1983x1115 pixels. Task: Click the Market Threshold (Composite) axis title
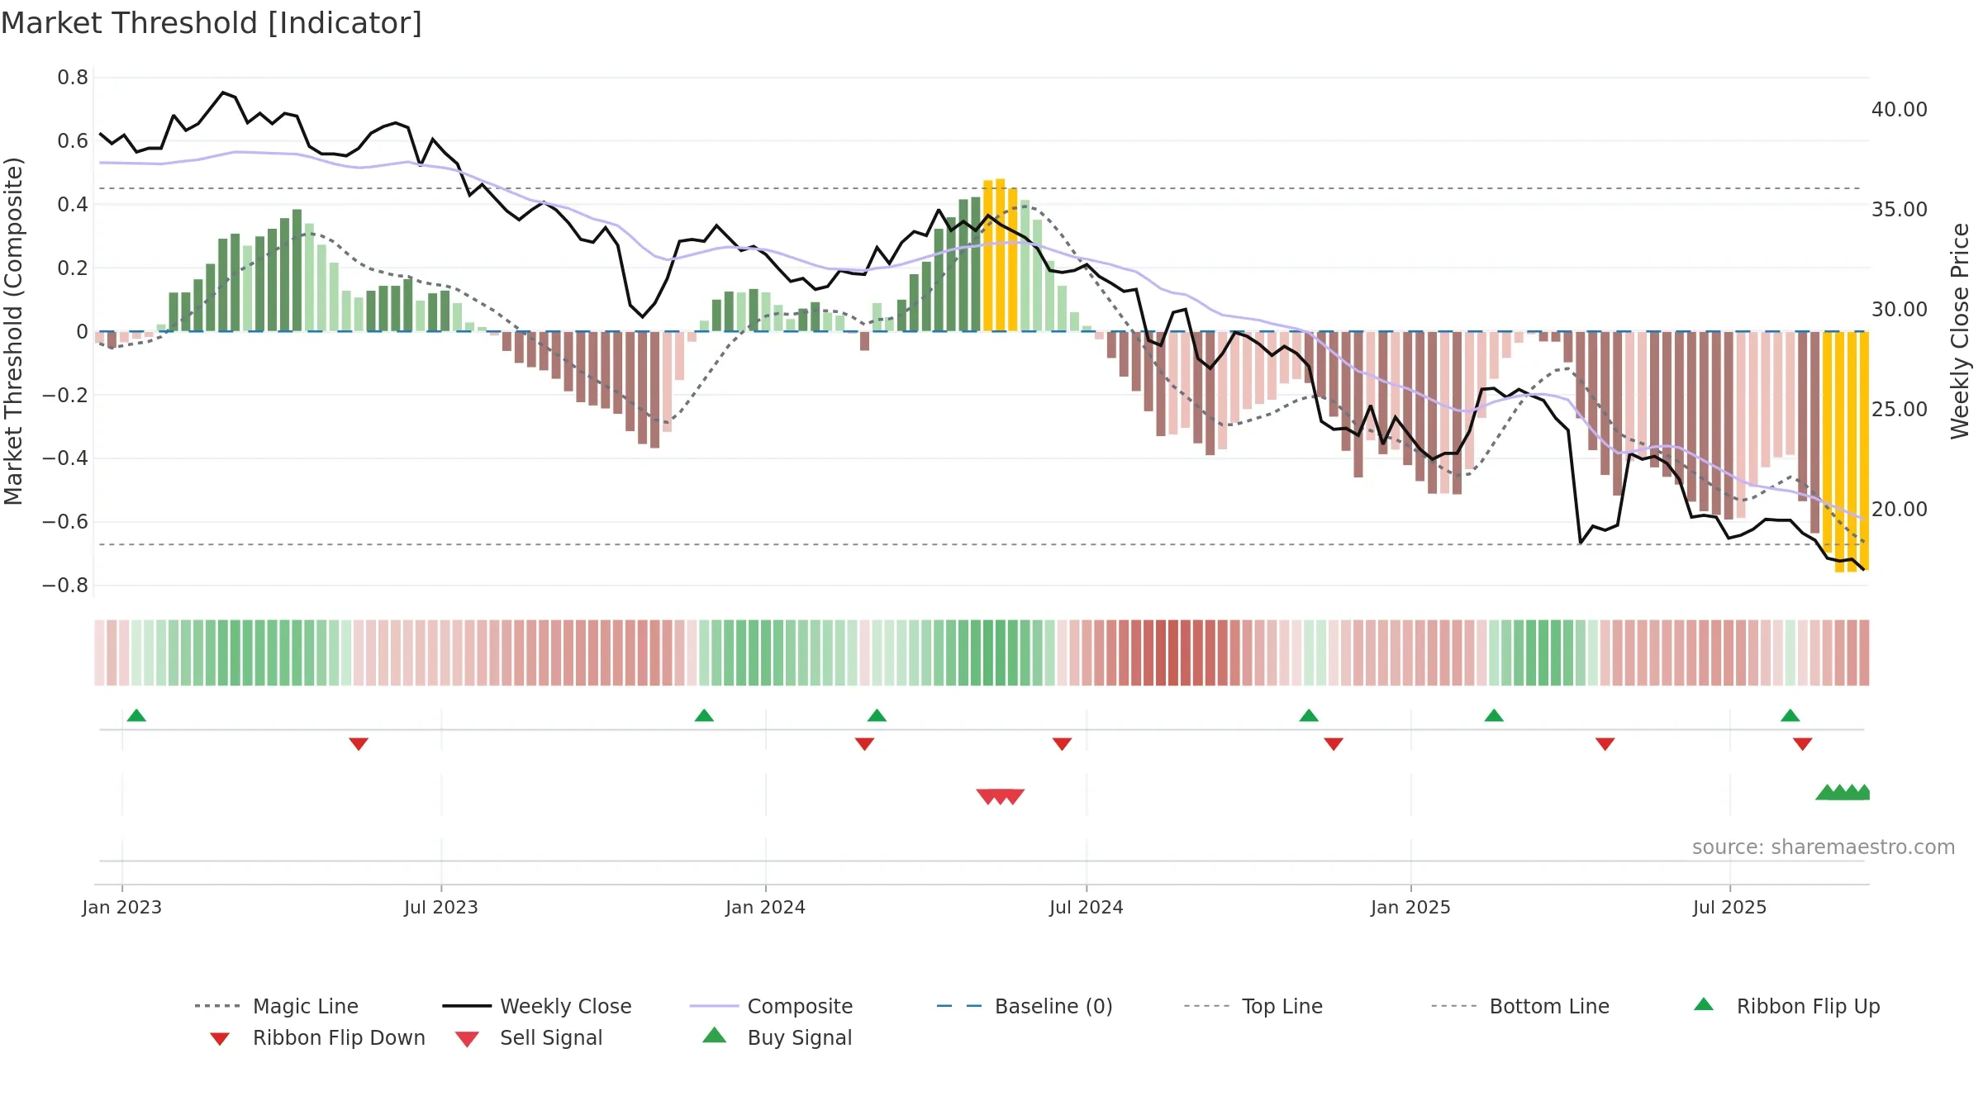click(13, 331)
